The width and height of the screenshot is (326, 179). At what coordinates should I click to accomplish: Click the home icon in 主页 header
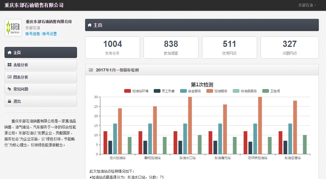click(x=90, y=25)
